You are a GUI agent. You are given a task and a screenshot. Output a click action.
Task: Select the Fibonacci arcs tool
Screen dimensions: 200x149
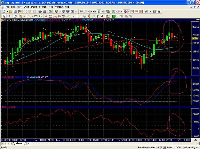55,16
